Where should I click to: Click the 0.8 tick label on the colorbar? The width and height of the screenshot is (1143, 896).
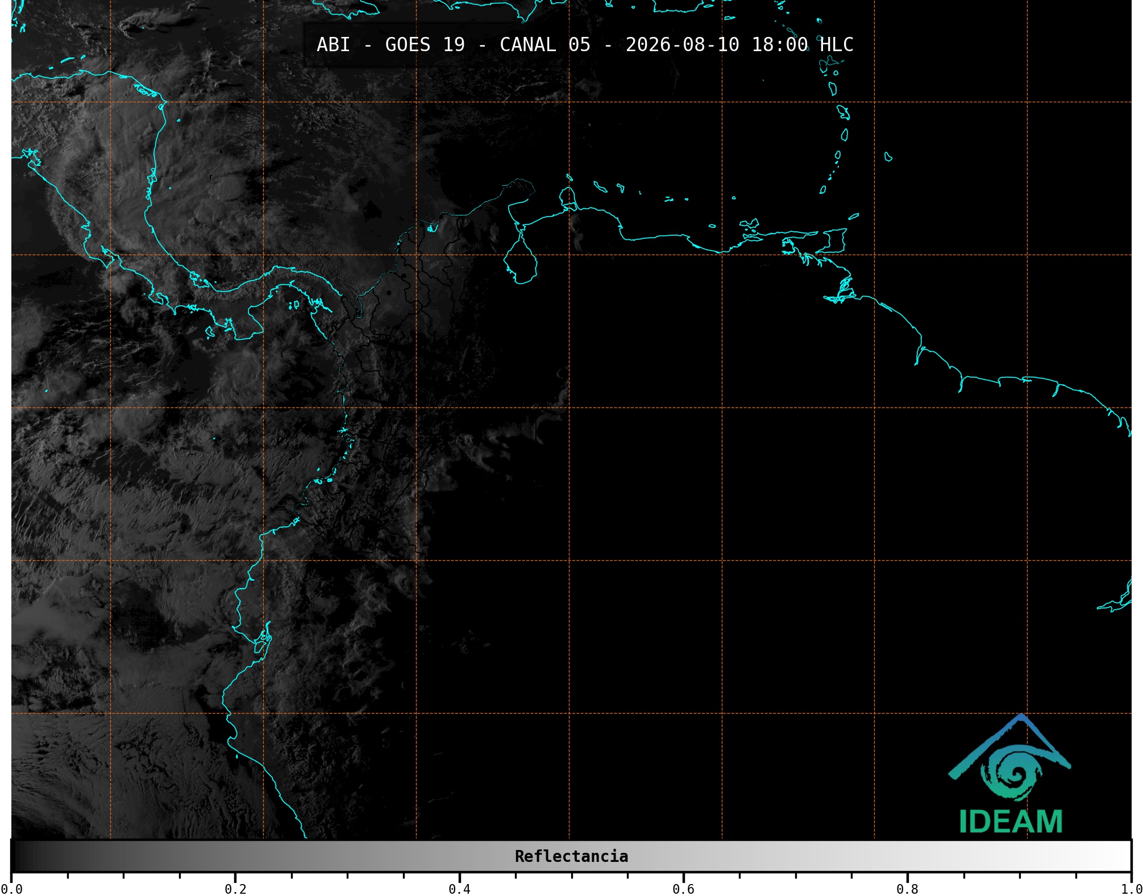(x=907, y=889)
